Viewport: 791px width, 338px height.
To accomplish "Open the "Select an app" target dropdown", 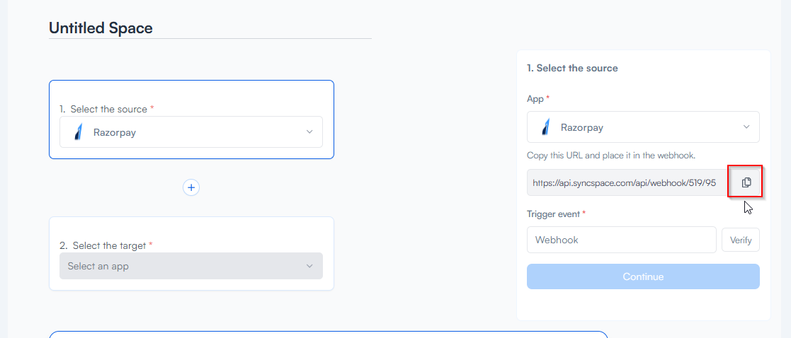I will coord(191,266).
